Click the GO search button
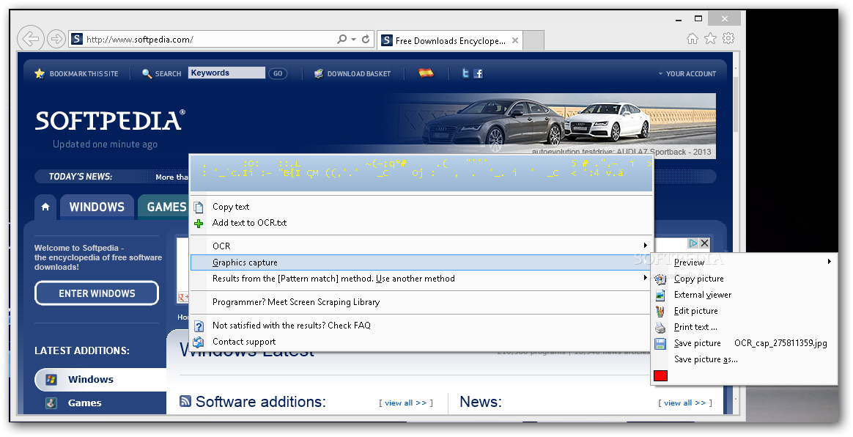The width and height of the screenshot is (853, 437). click(278, 73)
